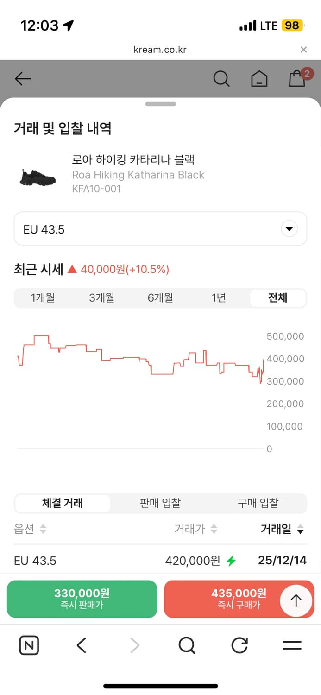Open the browser menu via the hamburger icon
The height and width of the screenshot is (695, 321).
click(x=291, y=645)
